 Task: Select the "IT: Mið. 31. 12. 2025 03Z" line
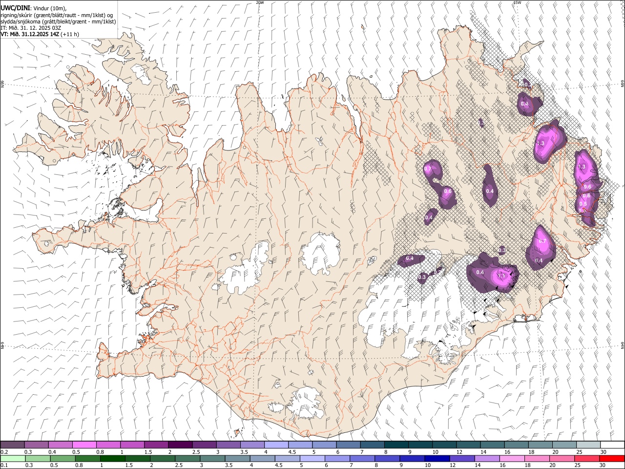click(x=31, y=28)
